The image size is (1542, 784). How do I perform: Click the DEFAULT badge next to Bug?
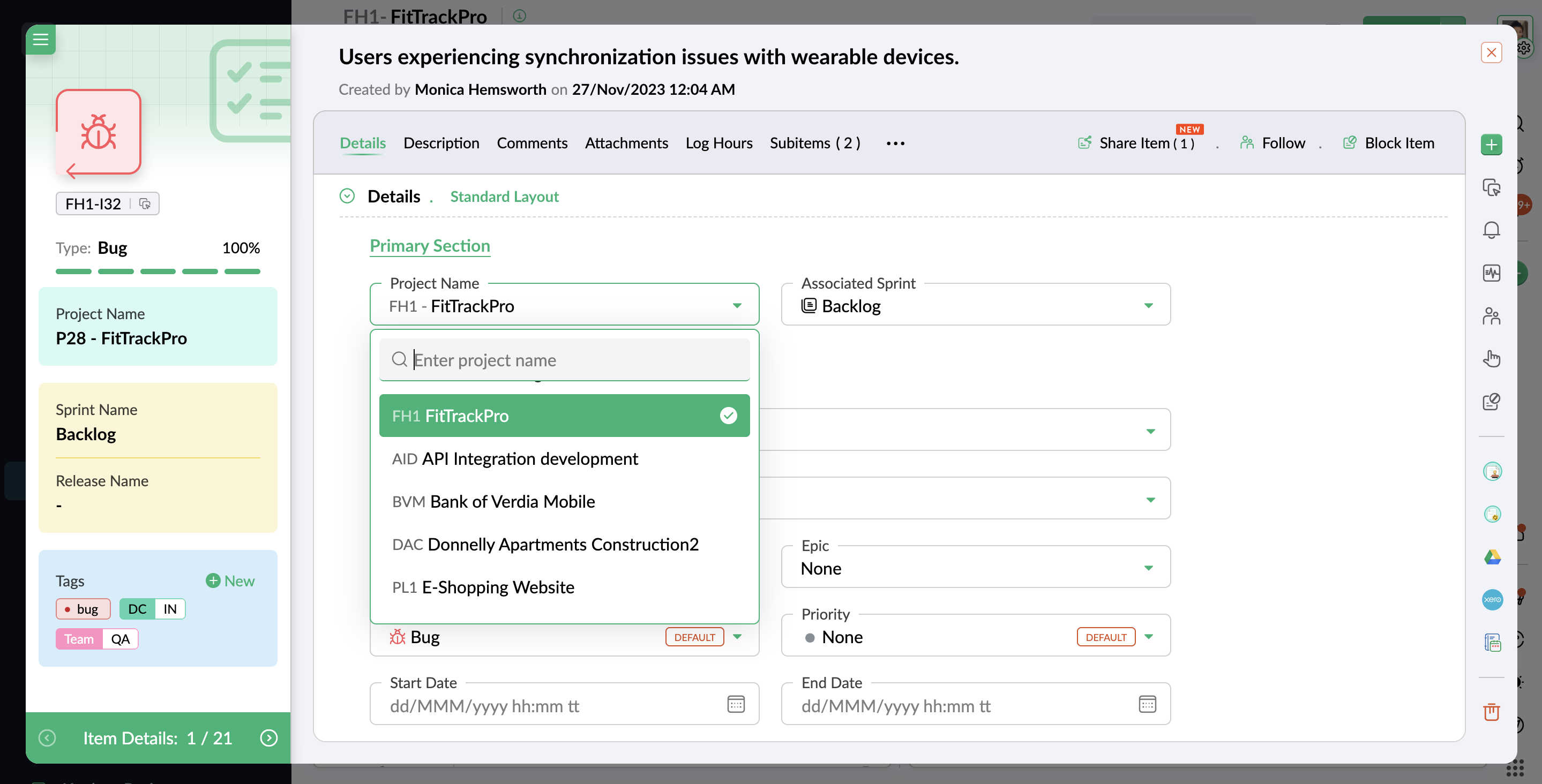pos(694,637)
